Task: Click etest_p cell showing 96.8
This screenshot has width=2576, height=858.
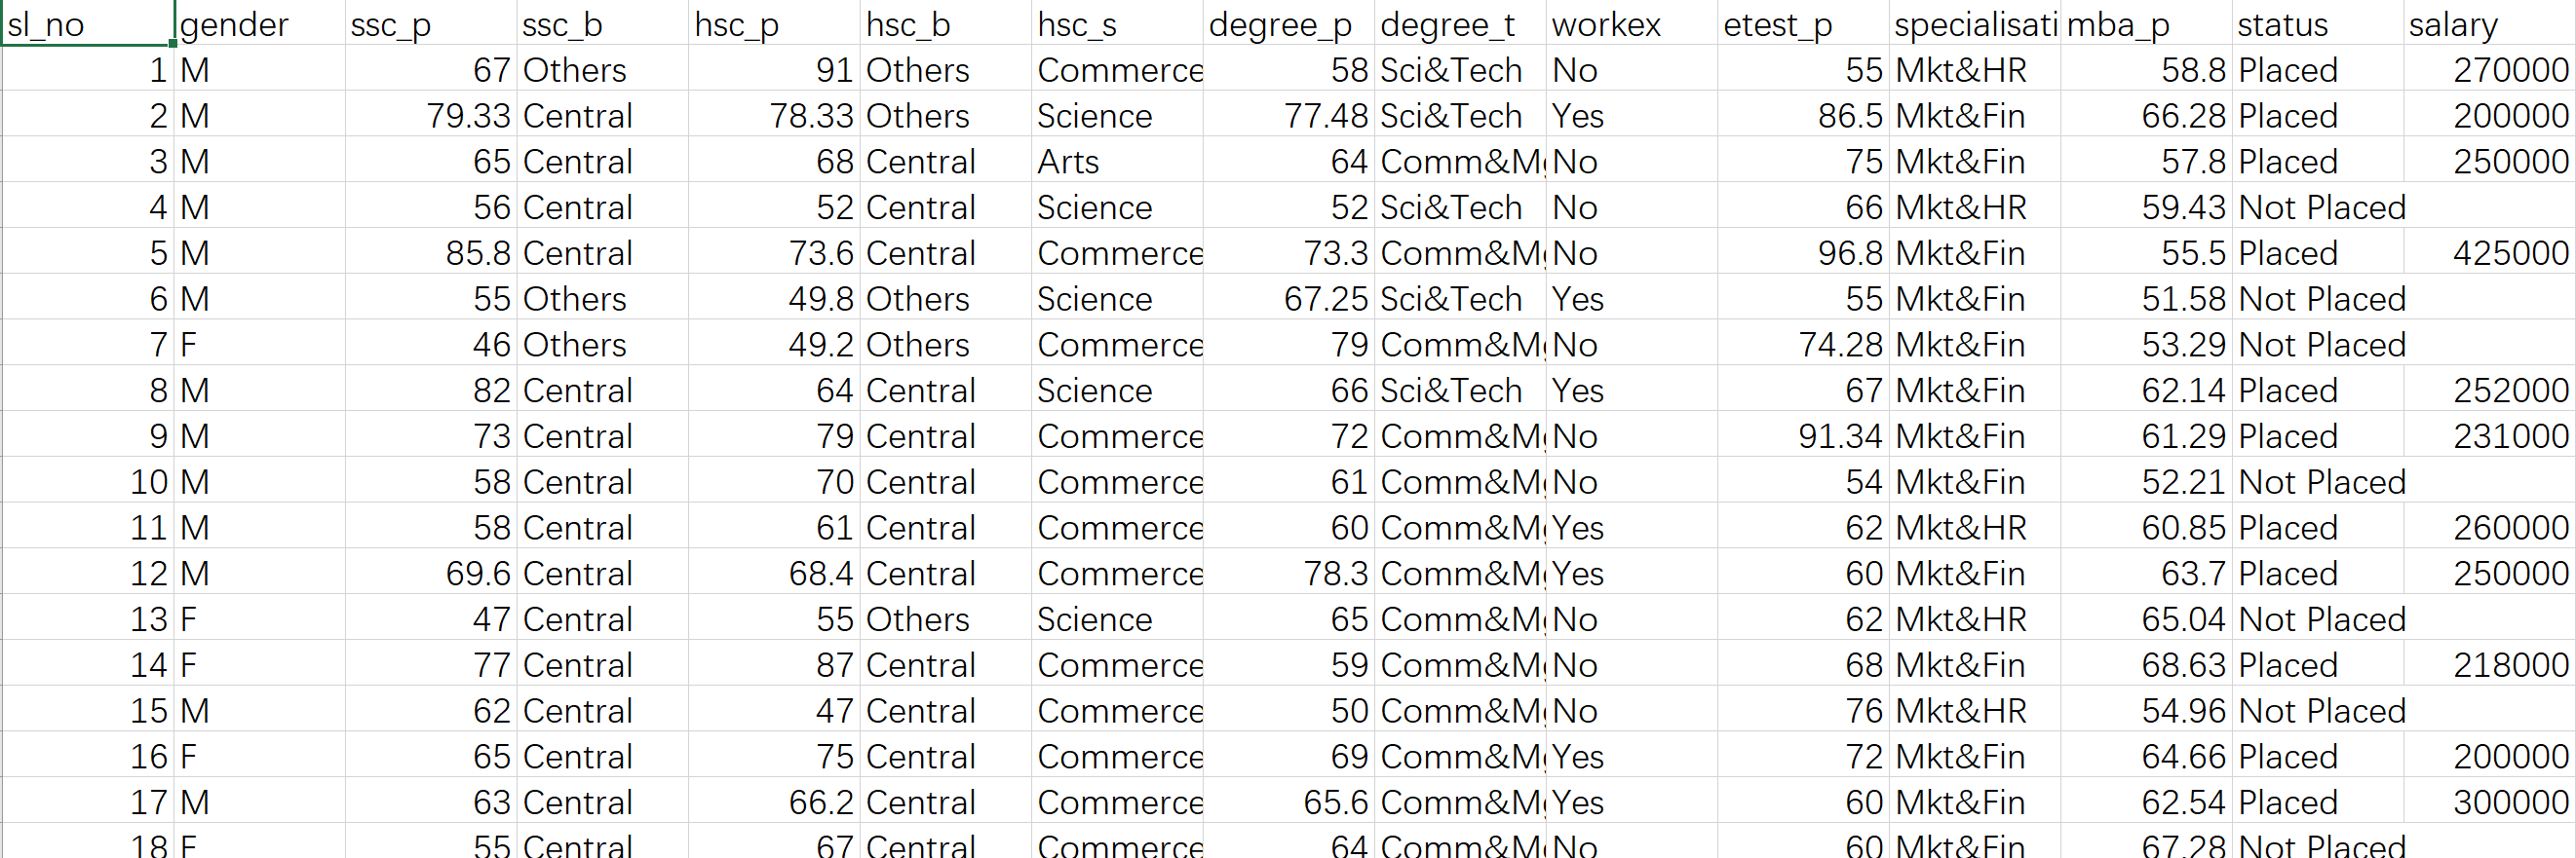Action: [x=1803, y=252]
